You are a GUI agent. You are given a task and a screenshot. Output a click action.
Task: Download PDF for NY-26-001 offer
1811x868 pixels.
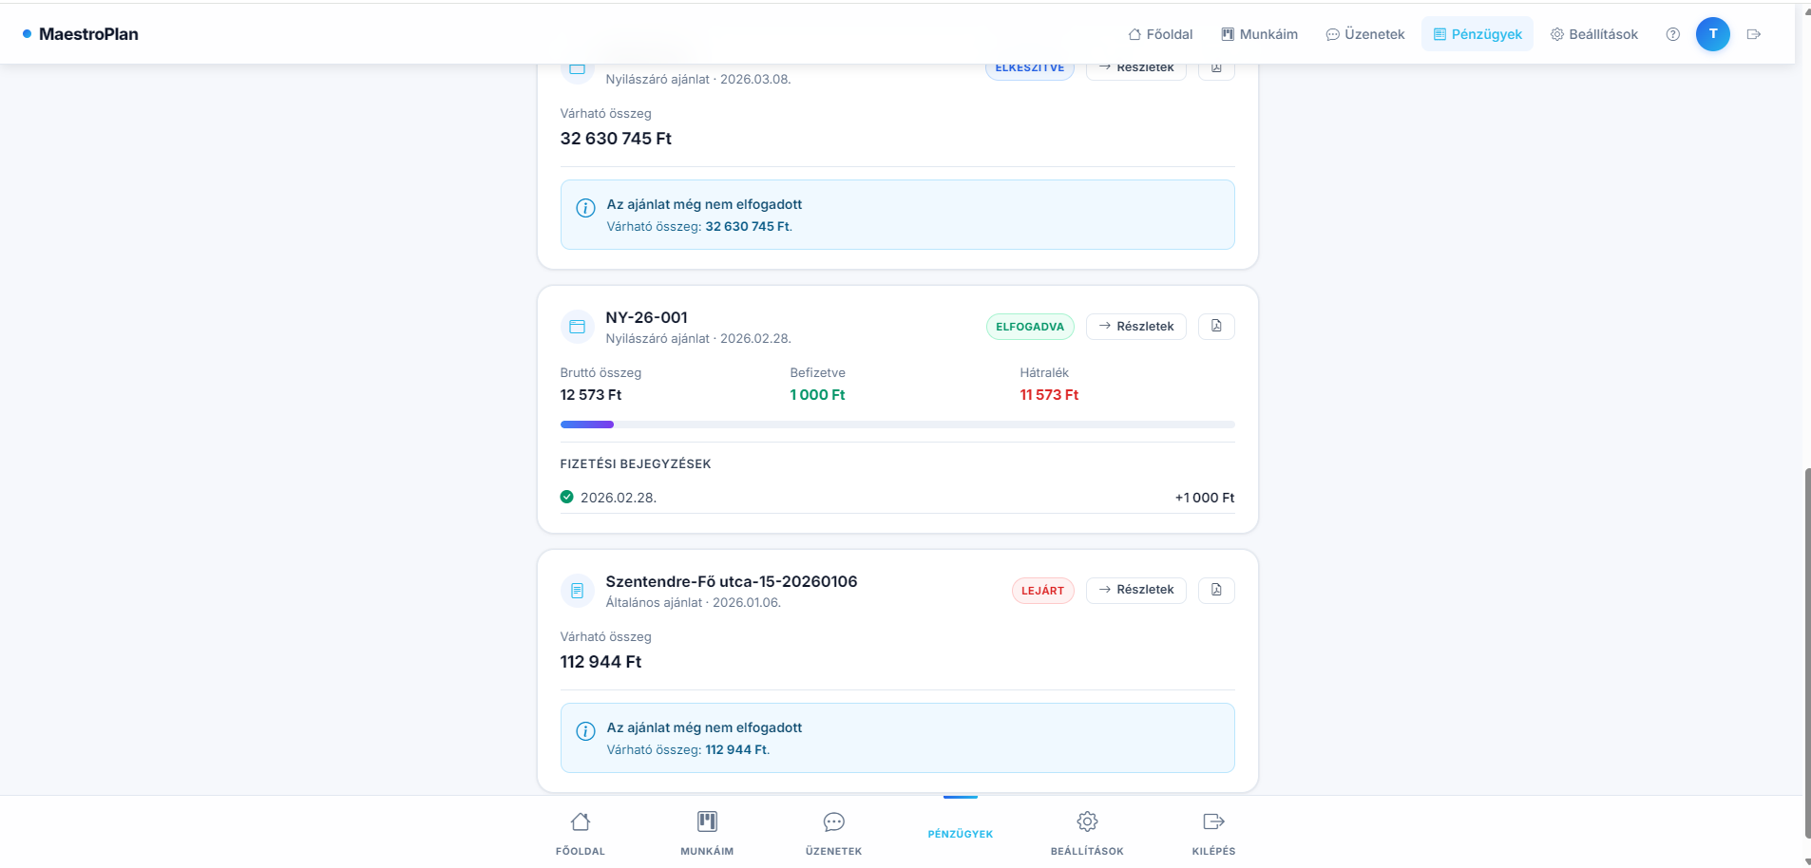coord(1216,327)
